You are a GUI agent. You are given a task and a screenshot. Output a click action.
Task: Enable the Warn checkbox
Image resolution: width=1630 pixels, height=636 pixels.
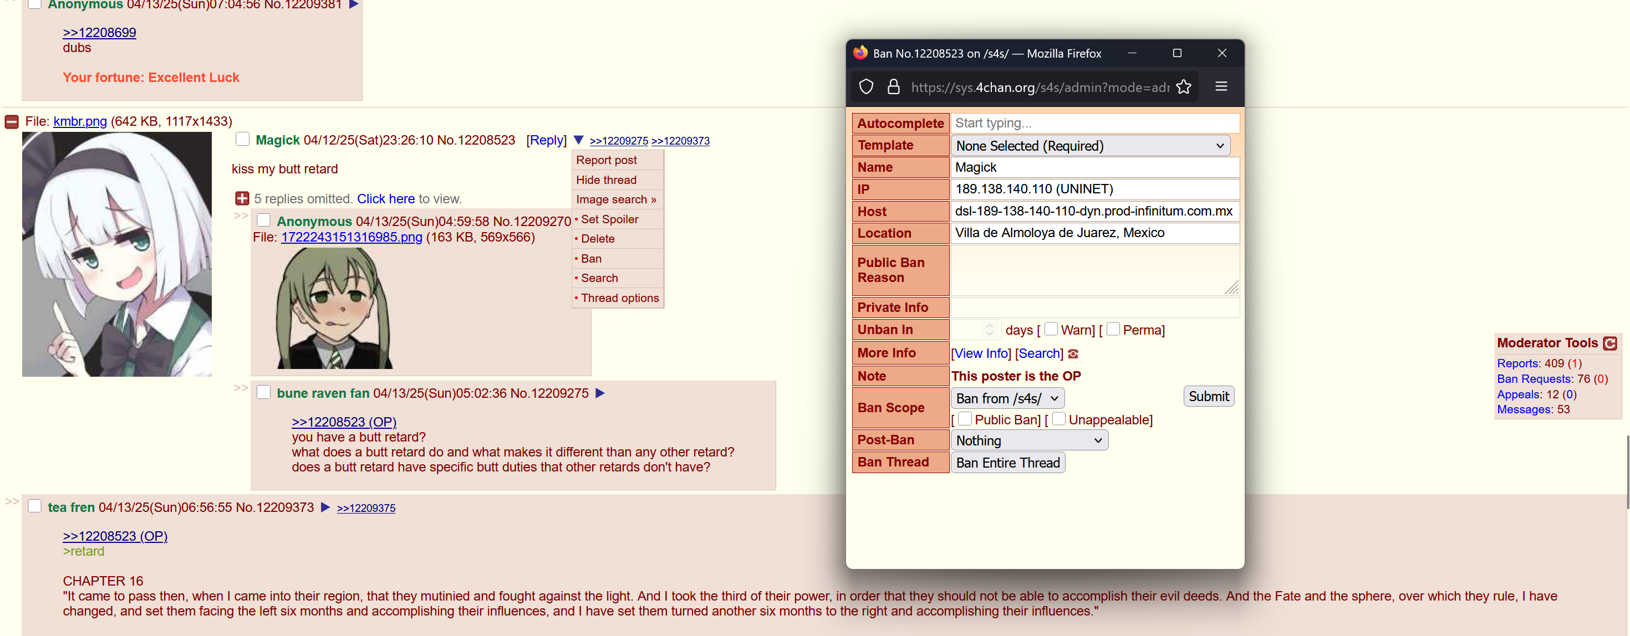(x=1051, y=329)
